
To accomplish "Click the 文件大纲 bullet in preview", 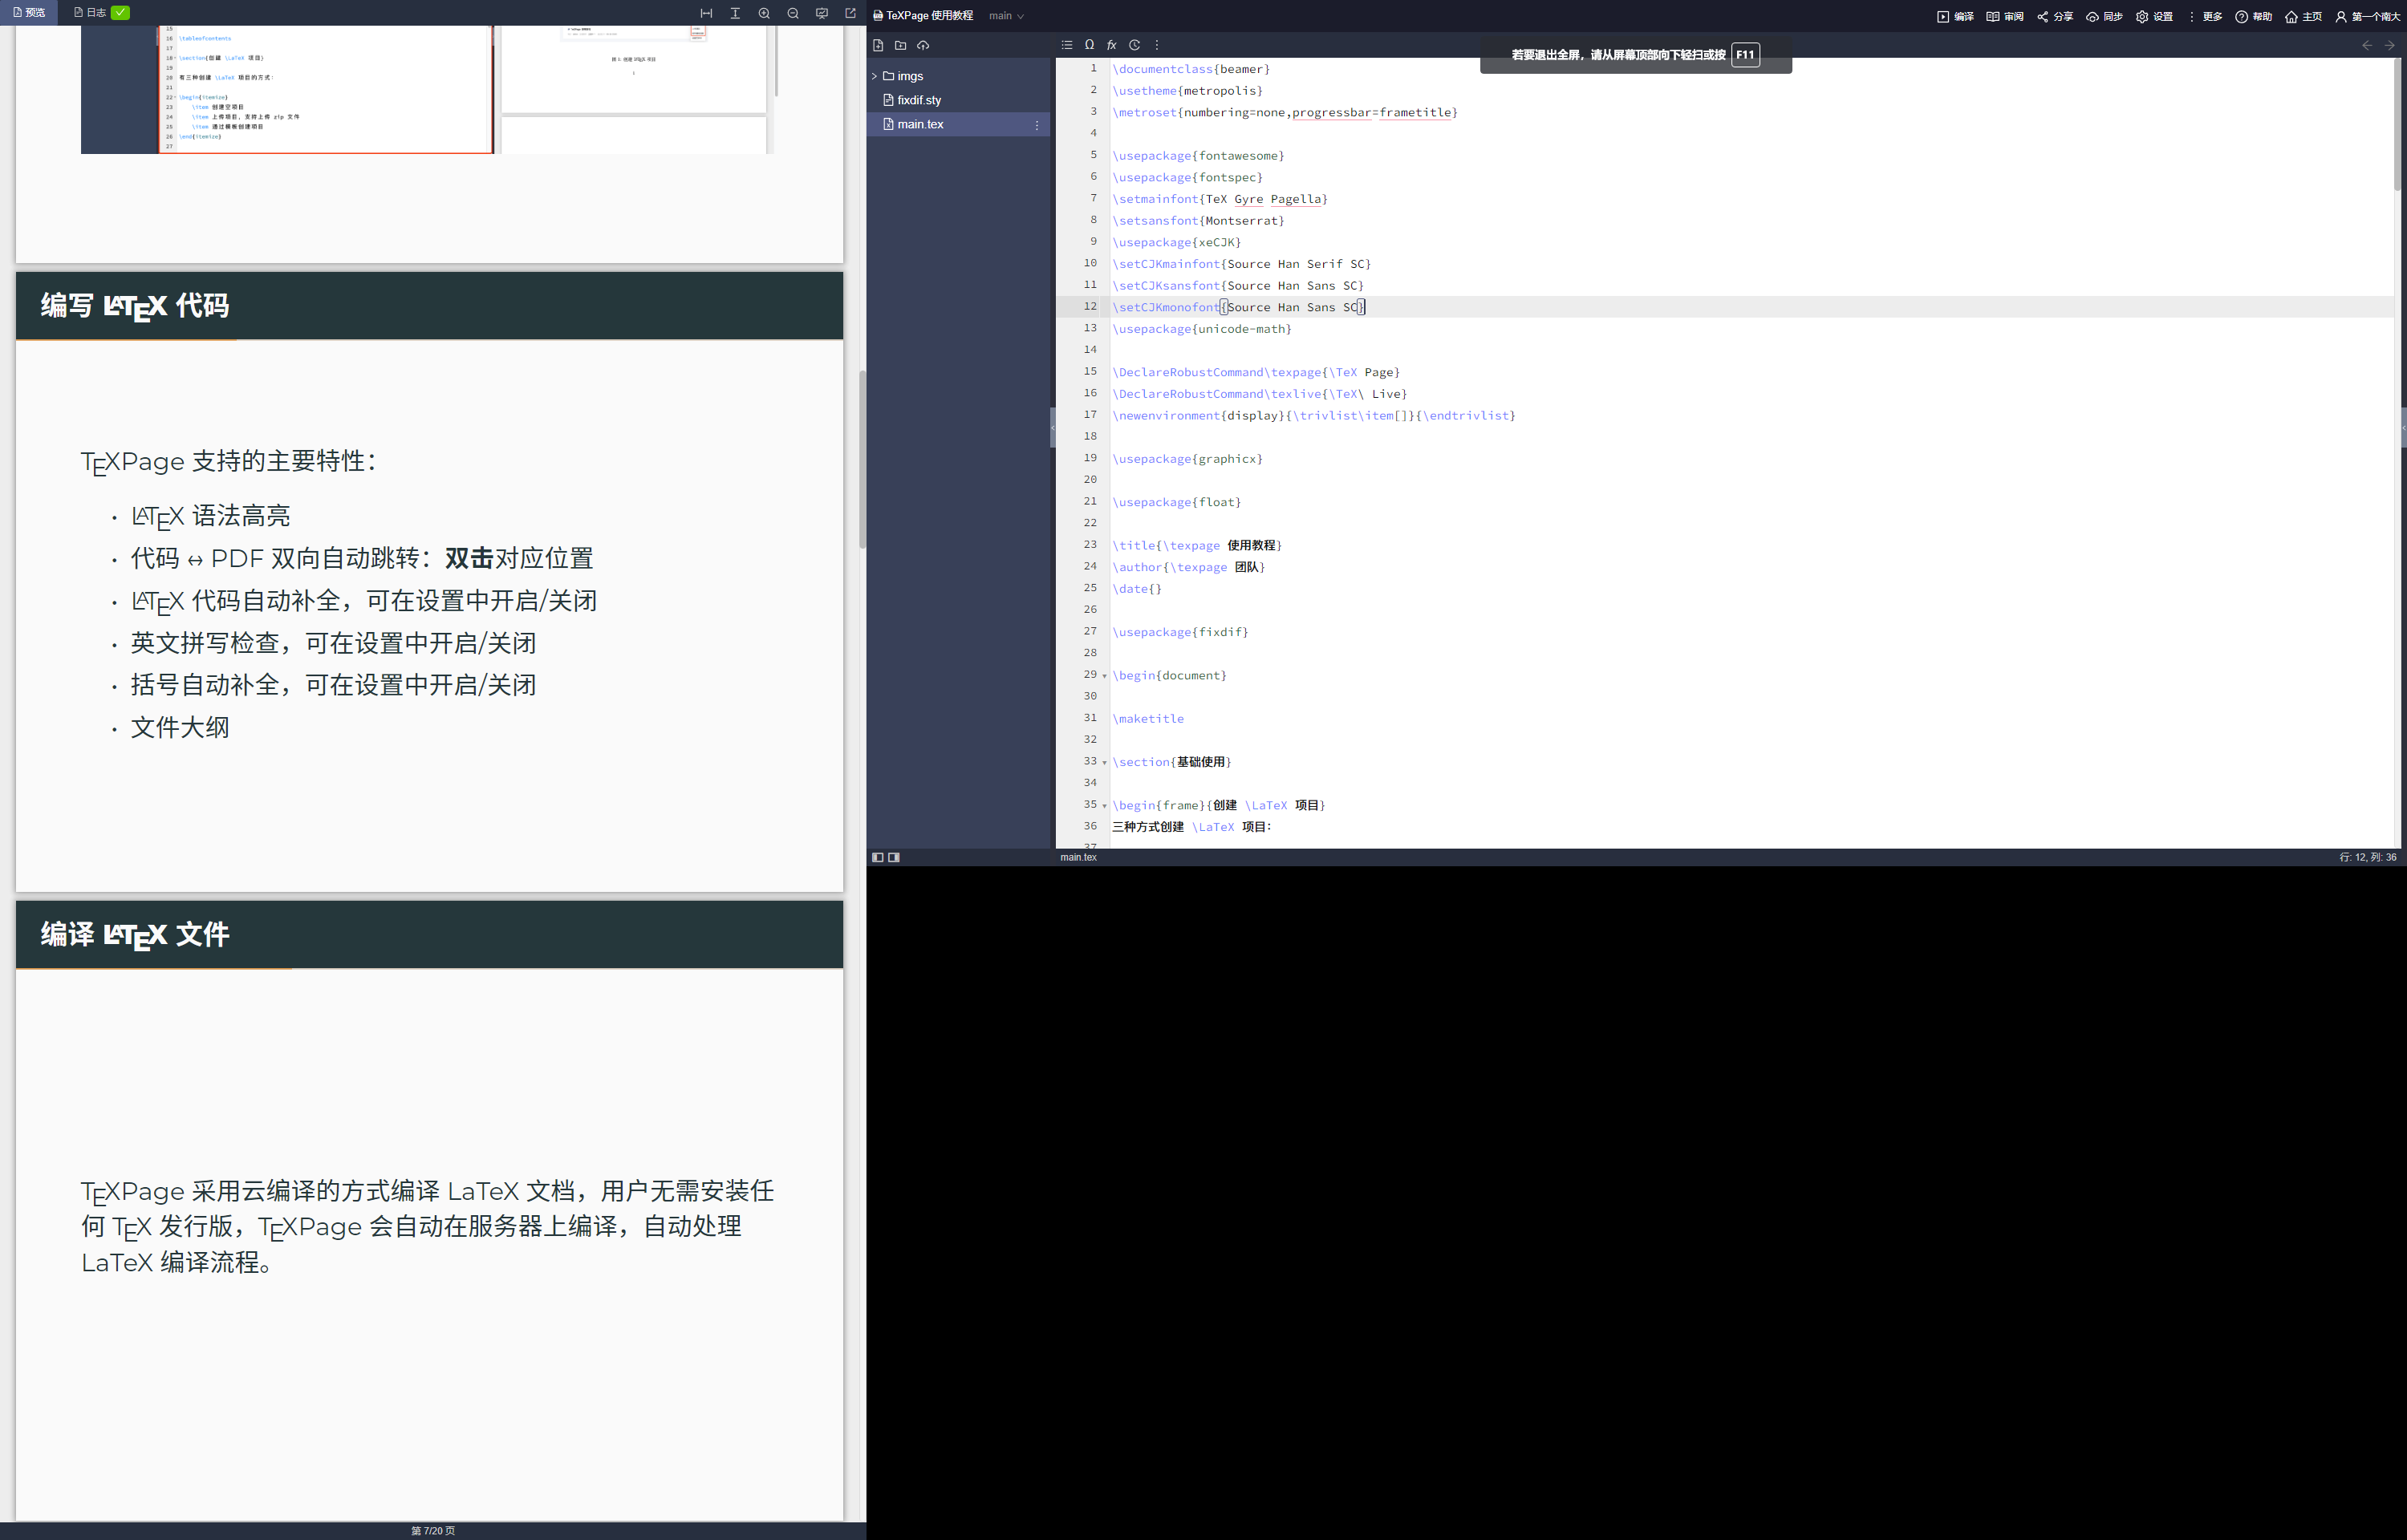I will coord(180,728).
